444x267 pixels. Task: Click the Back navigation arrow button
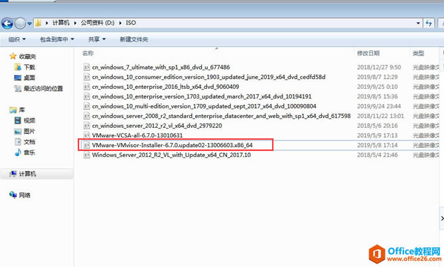point(7,23)
